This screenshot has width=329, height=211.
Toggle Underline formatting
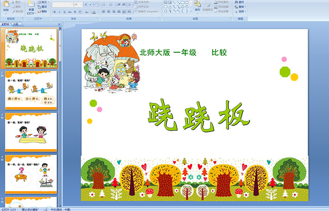[x=64, y=12]
